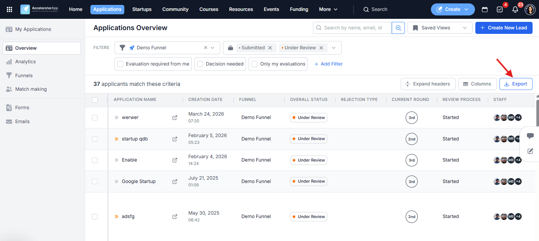This screenshot has height=241, width=539.
Task: Click the advanced search magnifier icon
Action: click(x=398, y=28)
